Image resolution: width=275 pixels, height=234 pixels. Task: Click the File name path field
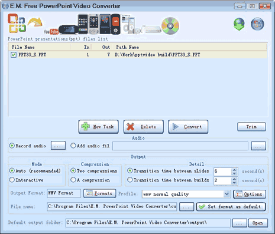pos(112,206)
